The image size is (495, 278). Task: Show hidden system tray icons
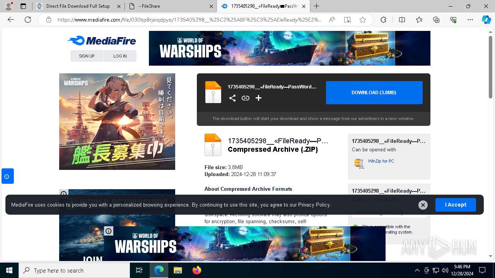[417, 270]
